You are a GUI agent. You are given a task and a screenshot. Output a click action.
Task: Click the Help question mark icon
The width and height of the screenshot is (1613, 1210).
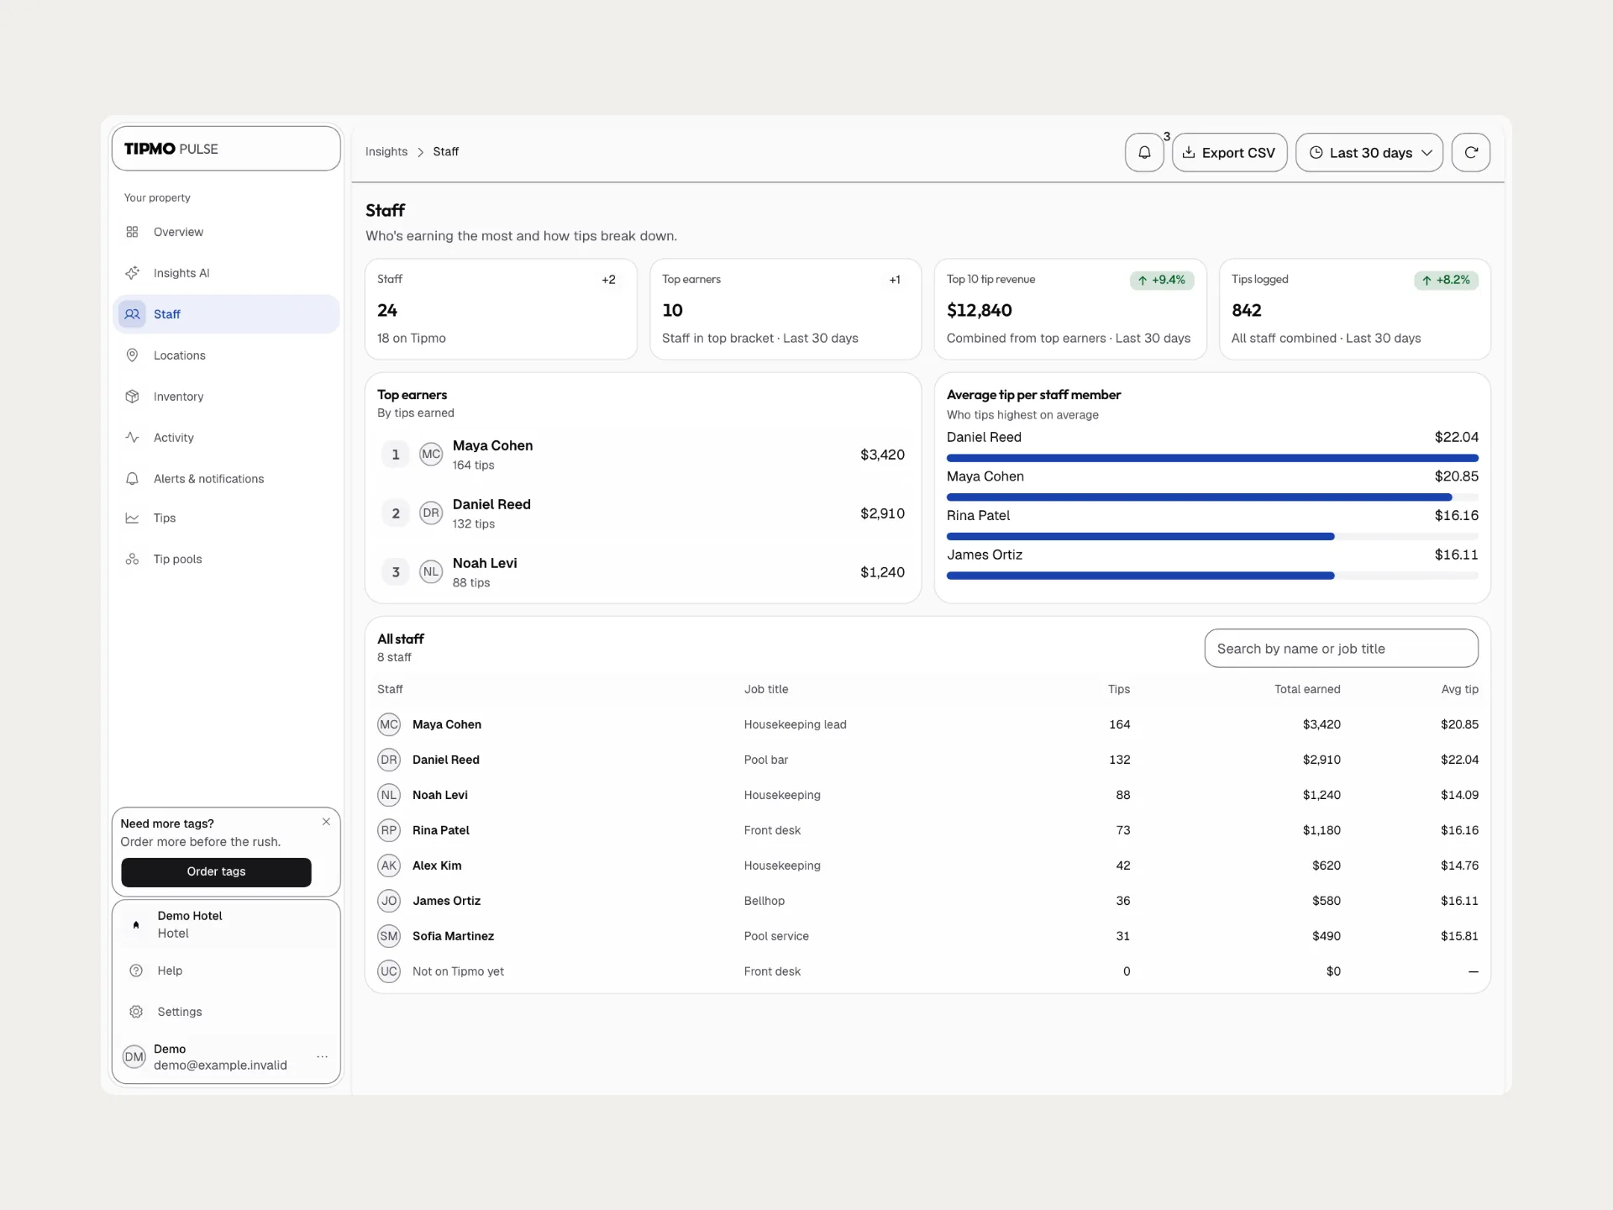[136, 971]
